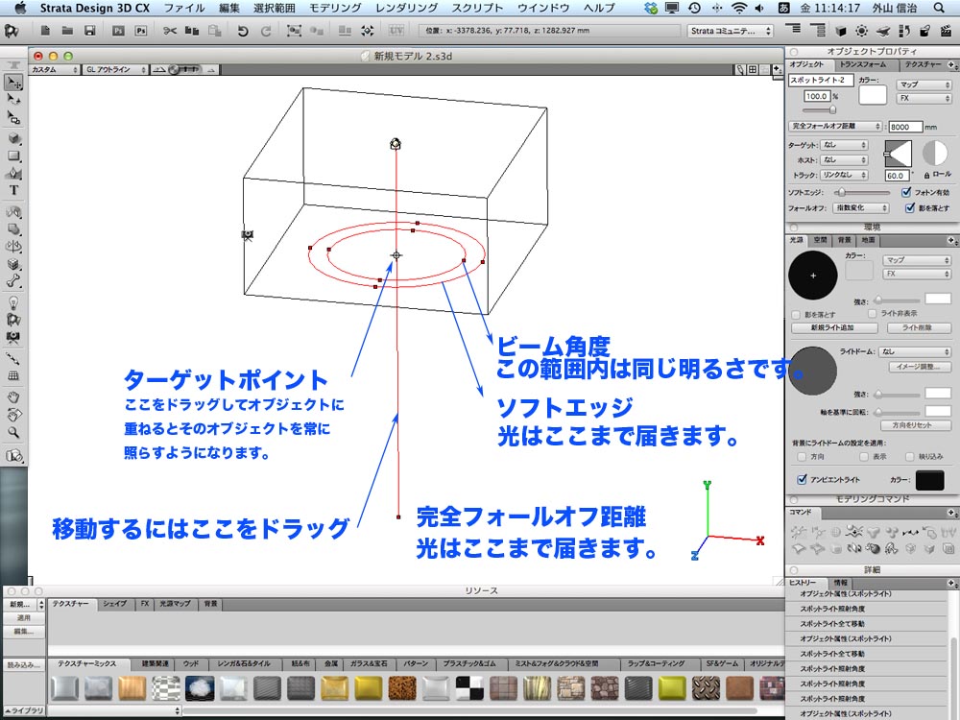Image resolution: width=960 pixels, height=720 pixels.
Task: Create a new document with the toolbar icon
Action: (45, 31)
